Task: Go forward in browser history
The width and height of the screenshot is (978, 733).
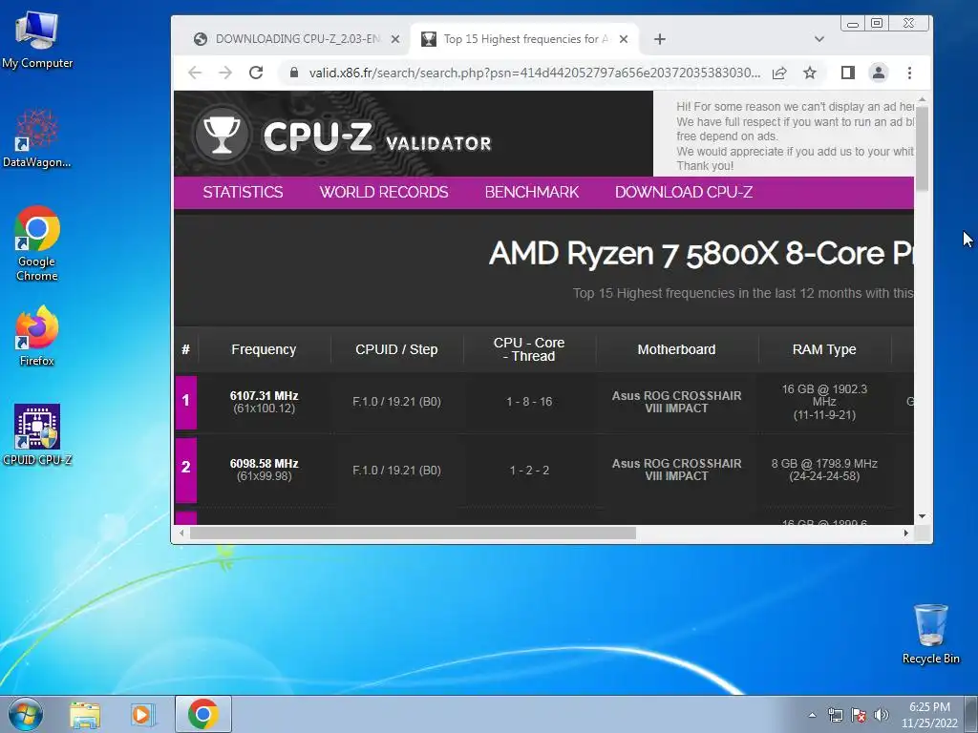Action: point(225,73)
